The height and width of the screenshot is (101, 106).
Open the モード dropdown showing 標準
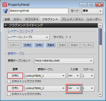[92, 11]
